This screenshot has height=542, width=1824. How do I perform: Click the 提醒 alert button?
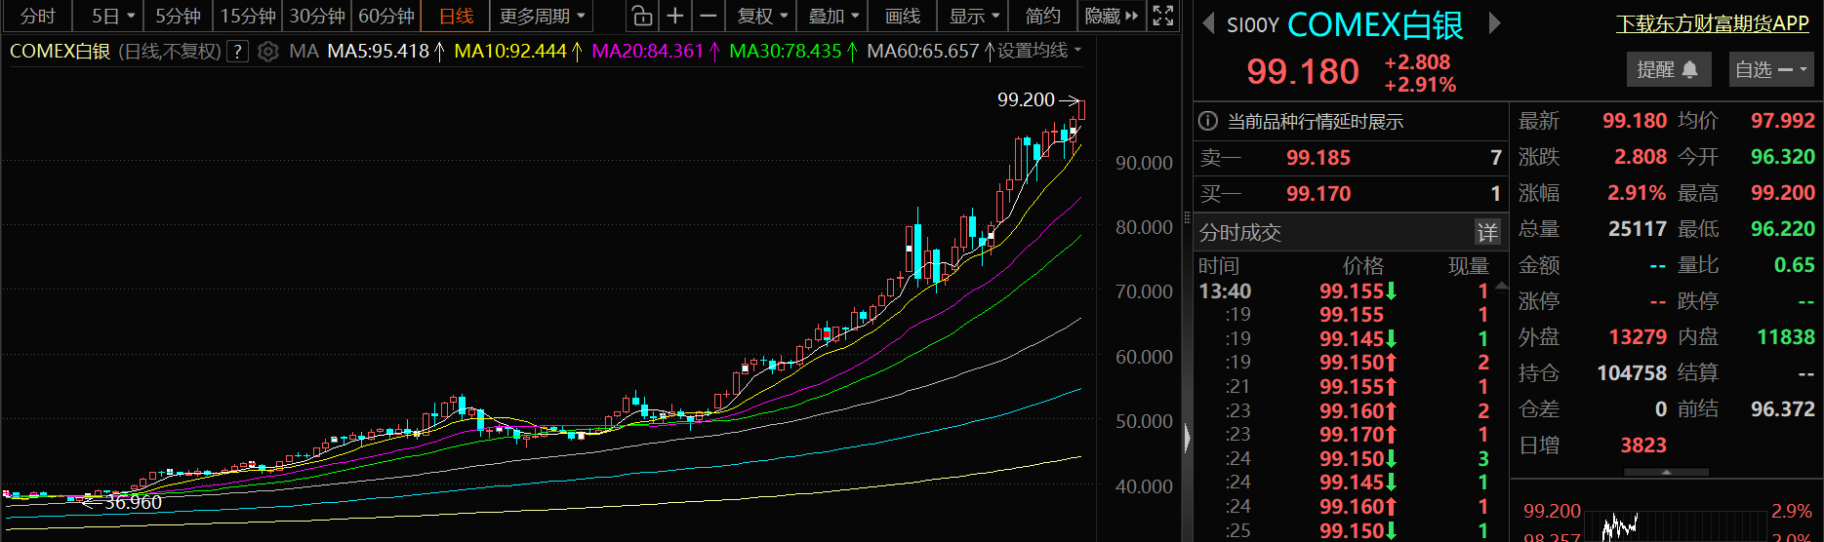[1667, 69]
